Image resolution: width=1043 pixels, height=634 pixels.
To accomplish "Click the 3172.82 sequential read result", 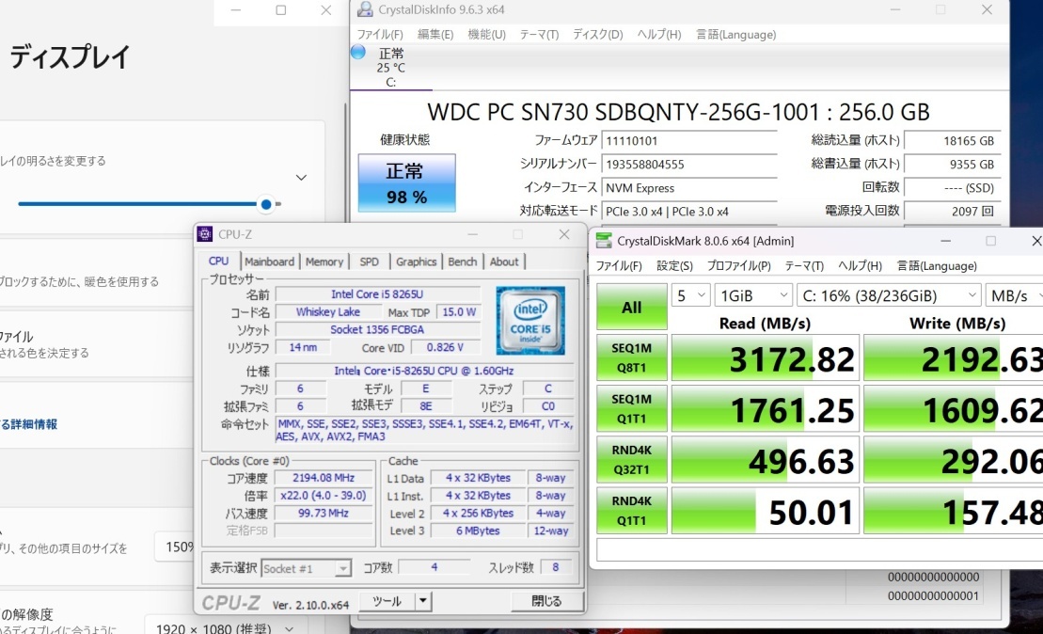I will 765,357.
